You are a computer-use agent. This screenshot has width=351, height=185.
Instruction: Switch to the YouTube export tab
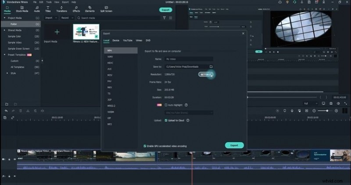click(x=127, y=41)
